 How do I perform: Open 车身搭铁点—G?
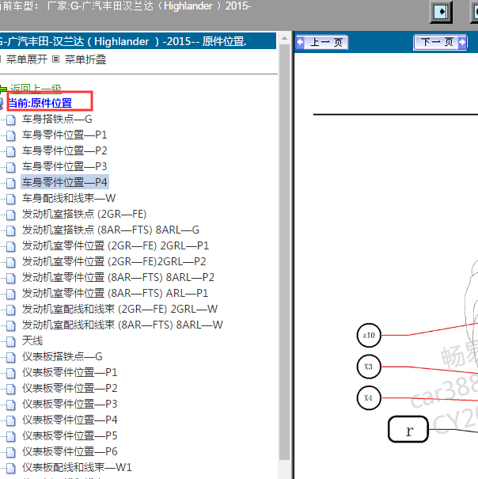57,119
